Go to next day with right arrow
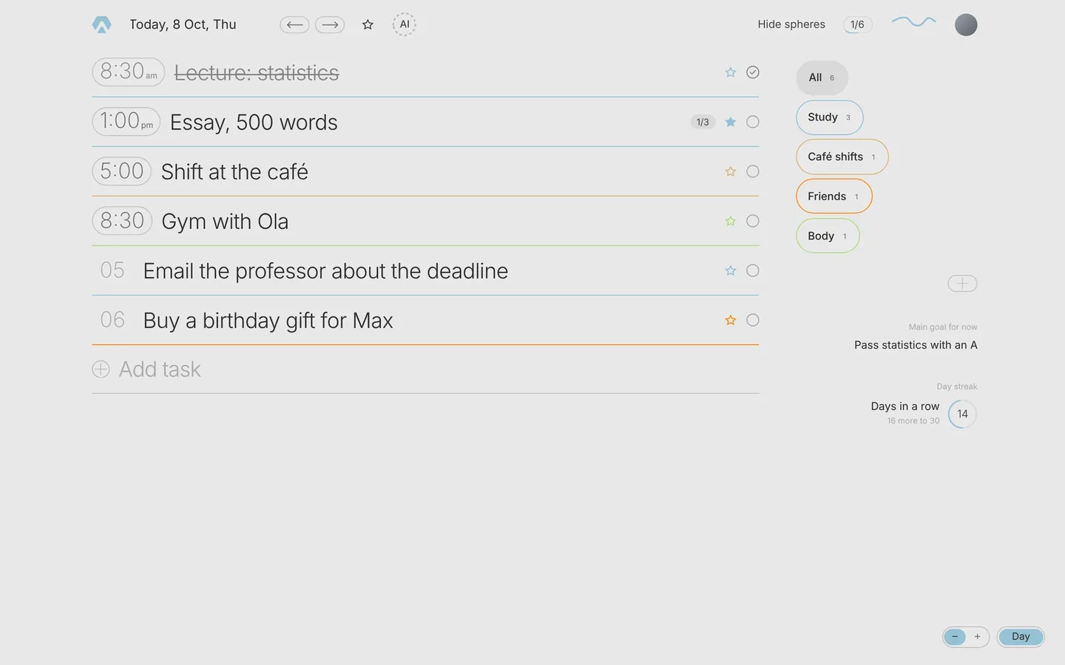The height and width of the screenshot is (665, 1065). (330, 24)
